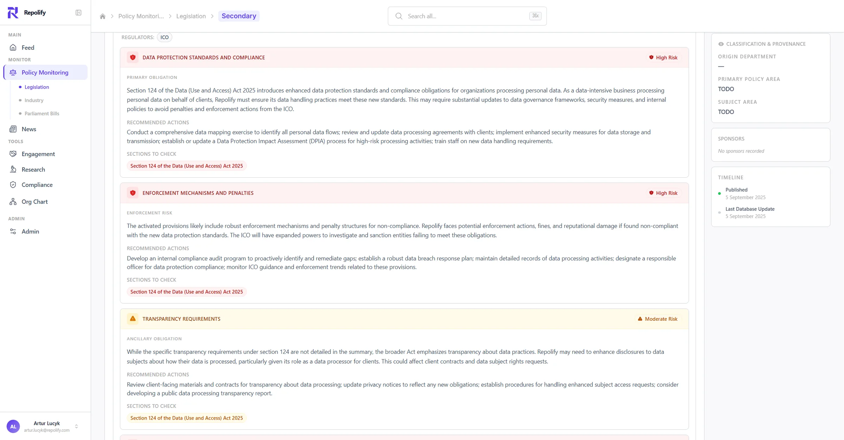This screenshot has height=440, width=844.
Task: Click warning triangle beside Transparency Requirements
Action: coord(133,319)
